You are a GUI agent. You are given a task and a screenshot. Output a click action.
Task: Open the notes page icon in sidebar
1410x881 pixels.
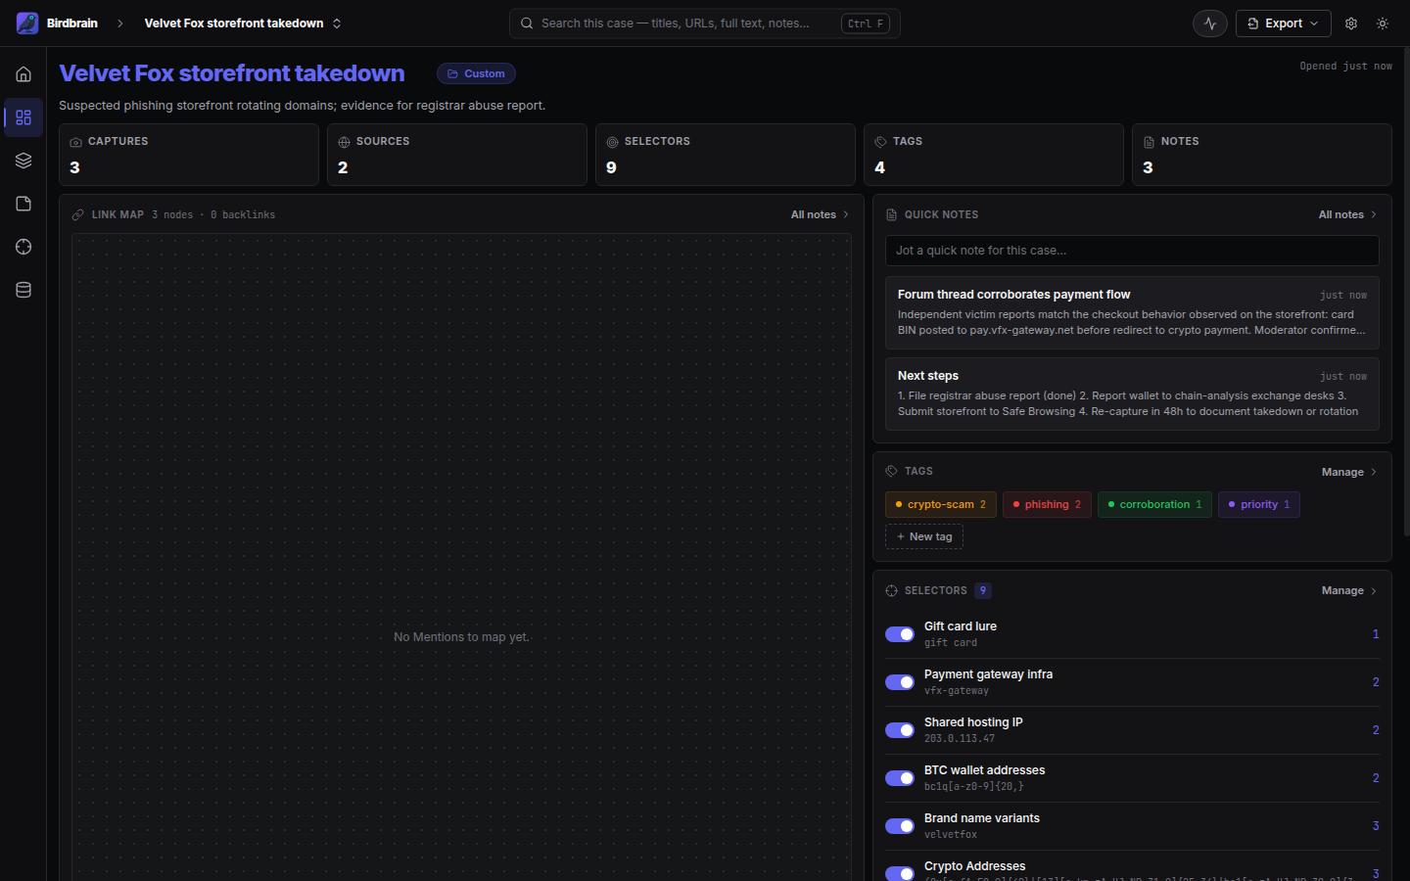[x=23, y=204]
